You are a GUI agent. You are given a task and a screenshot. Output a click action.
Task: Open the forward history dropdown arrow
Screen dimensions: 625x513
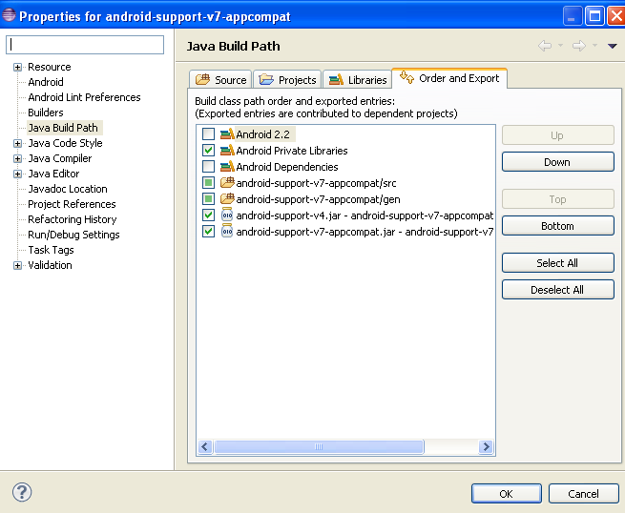coord(594,46)
